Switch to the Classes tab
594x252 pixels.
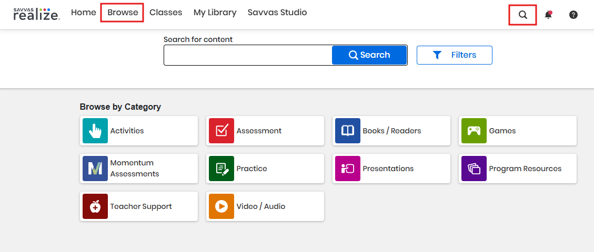pos(166,12)
